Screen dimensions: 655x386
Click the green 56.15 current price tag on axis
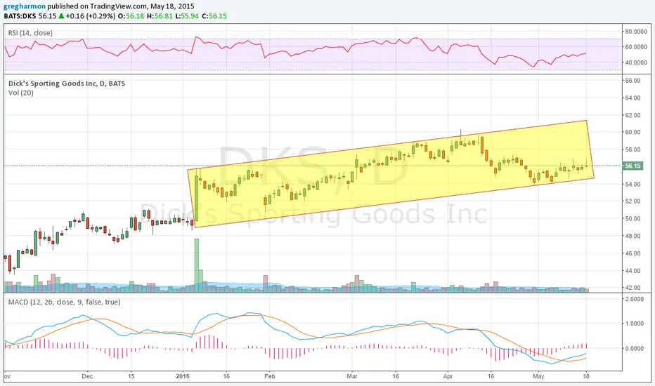[x=633, y=166]
